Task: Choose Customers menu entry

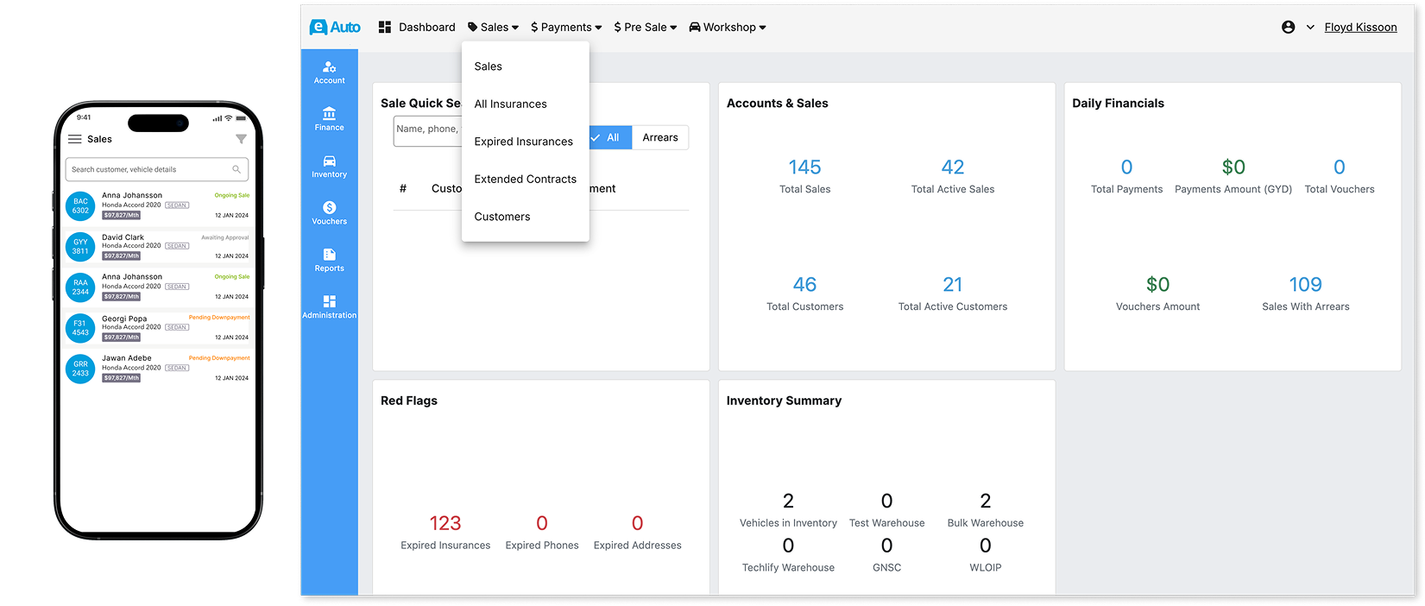Action: coord(526,217)
